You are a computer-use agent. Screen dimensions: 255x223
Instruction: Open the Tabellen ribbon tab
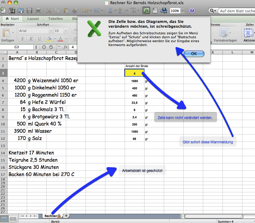[55, 18]
